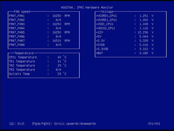Click the CPU1 Temperature label
The height and width of the screenshot is (131, 174).
23,57
